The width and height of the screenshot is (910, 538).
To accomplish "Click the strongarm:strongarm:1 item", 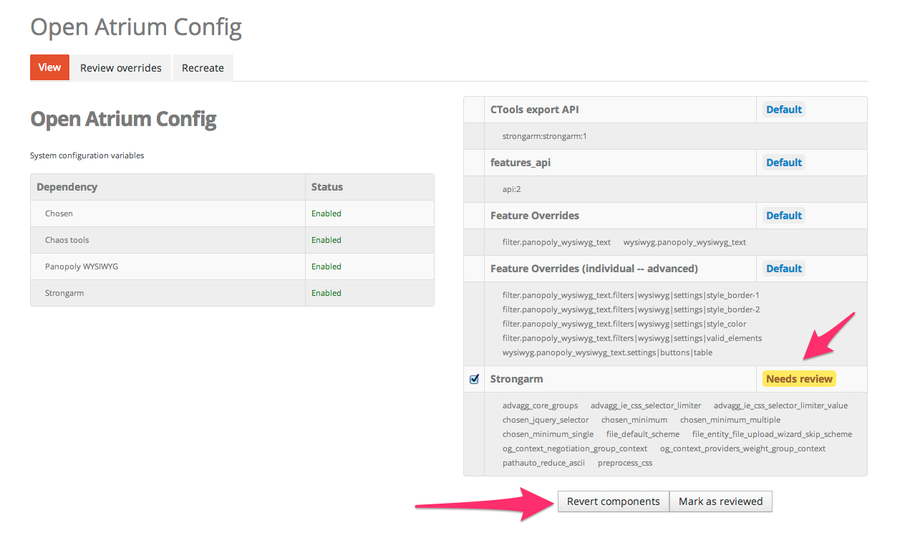I will coord(545,136).
